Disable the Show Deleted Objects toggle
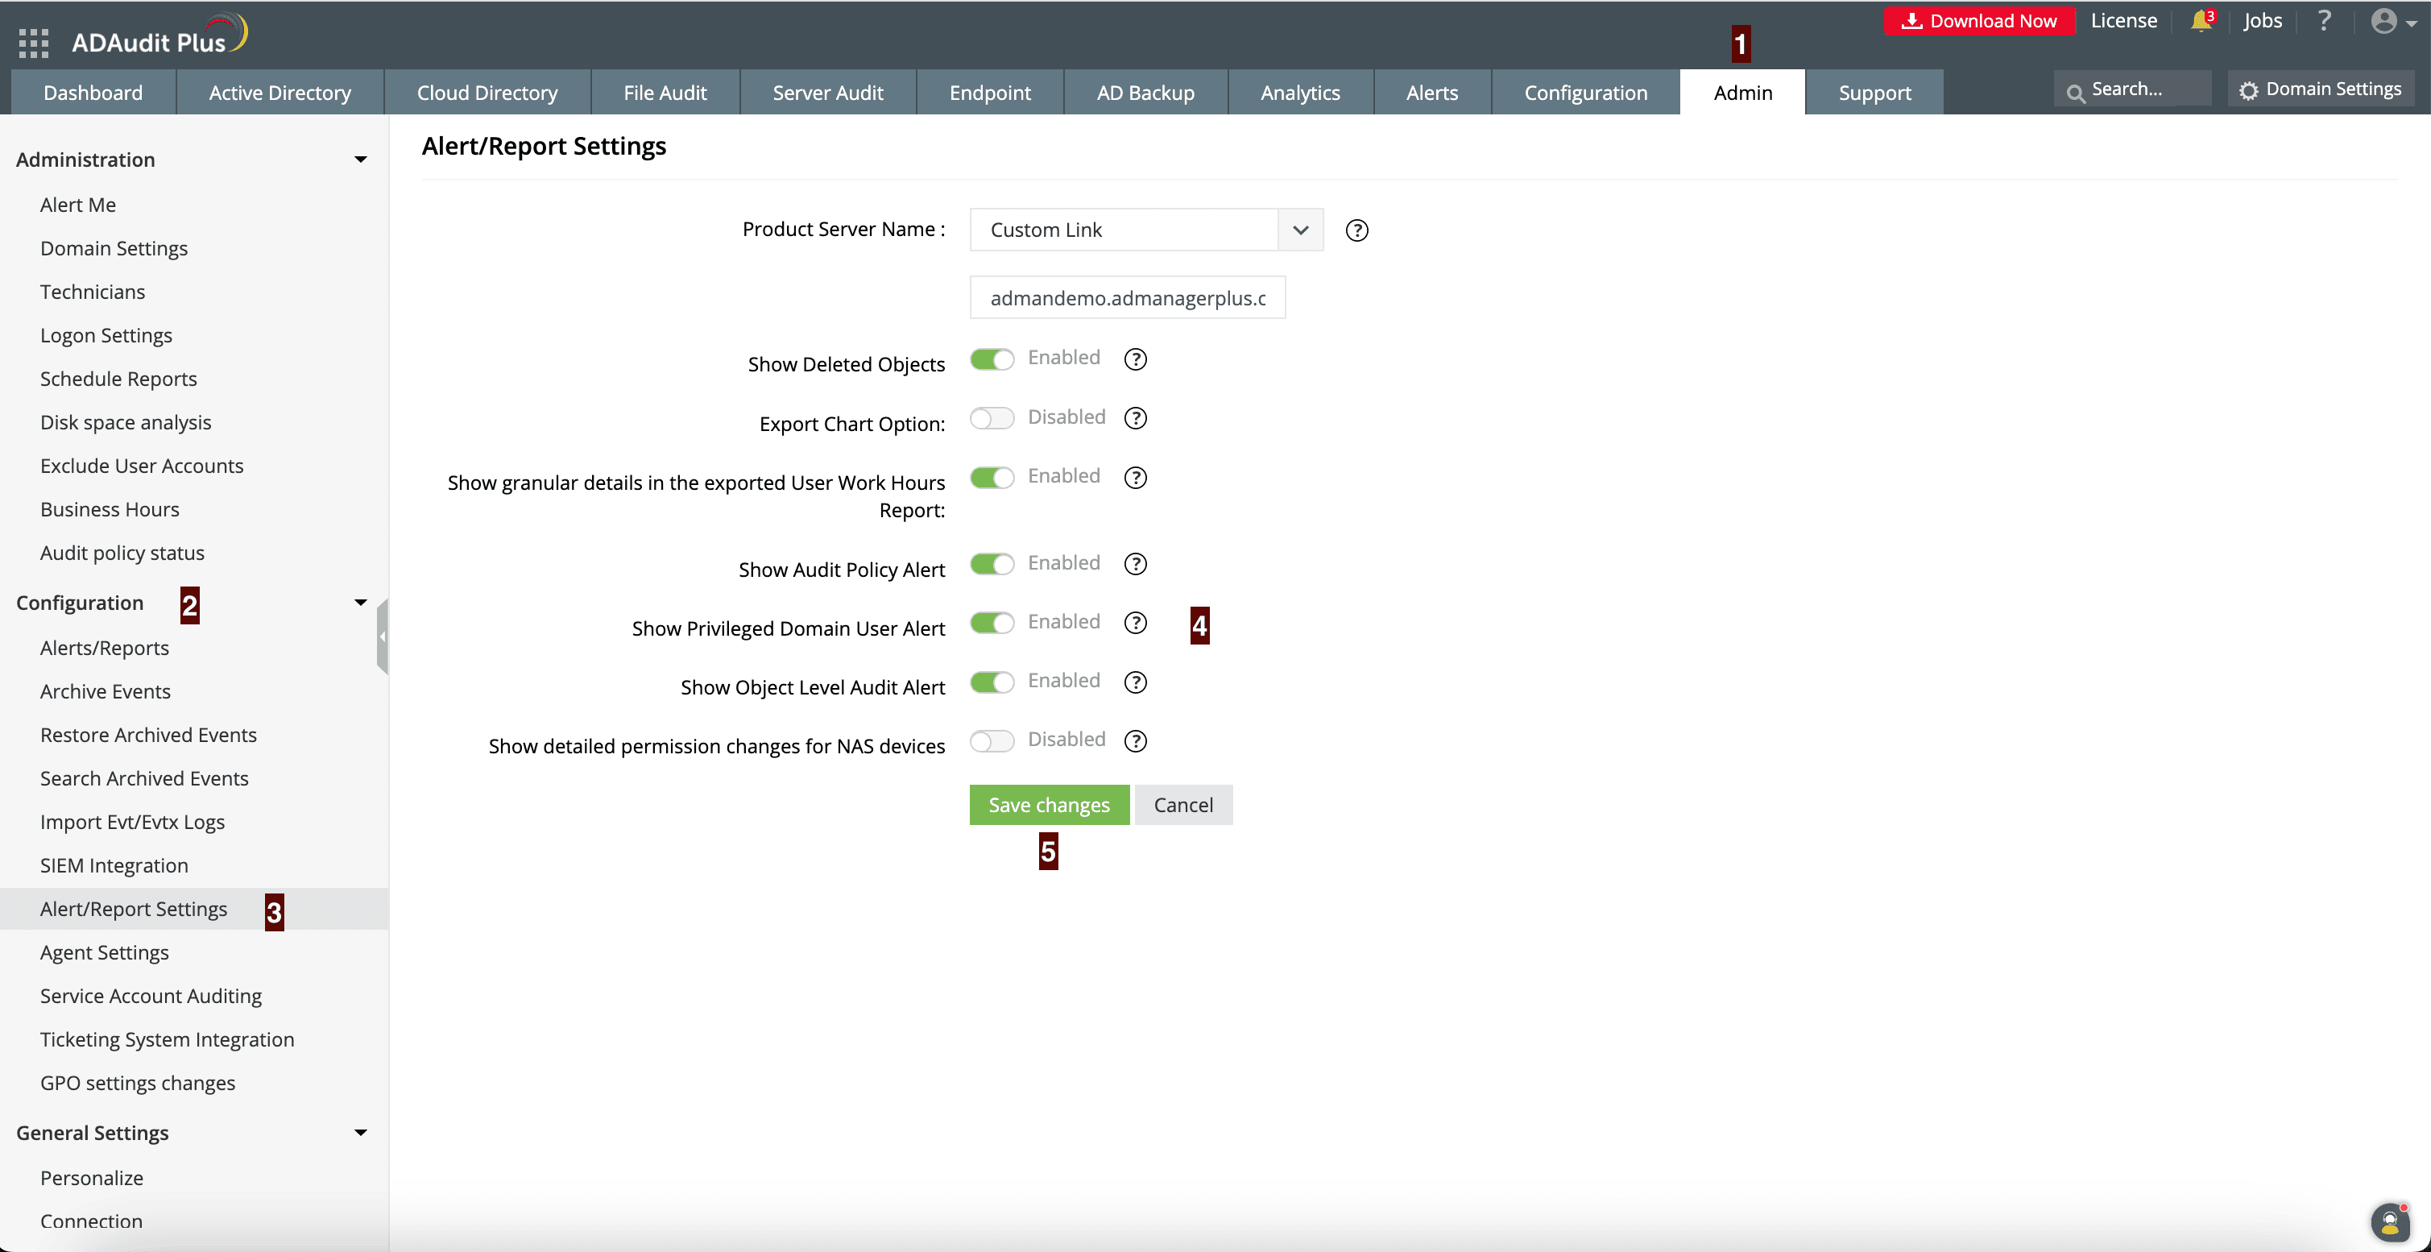This screenshot has width=2431, height=1252. (x=992, y=360)
